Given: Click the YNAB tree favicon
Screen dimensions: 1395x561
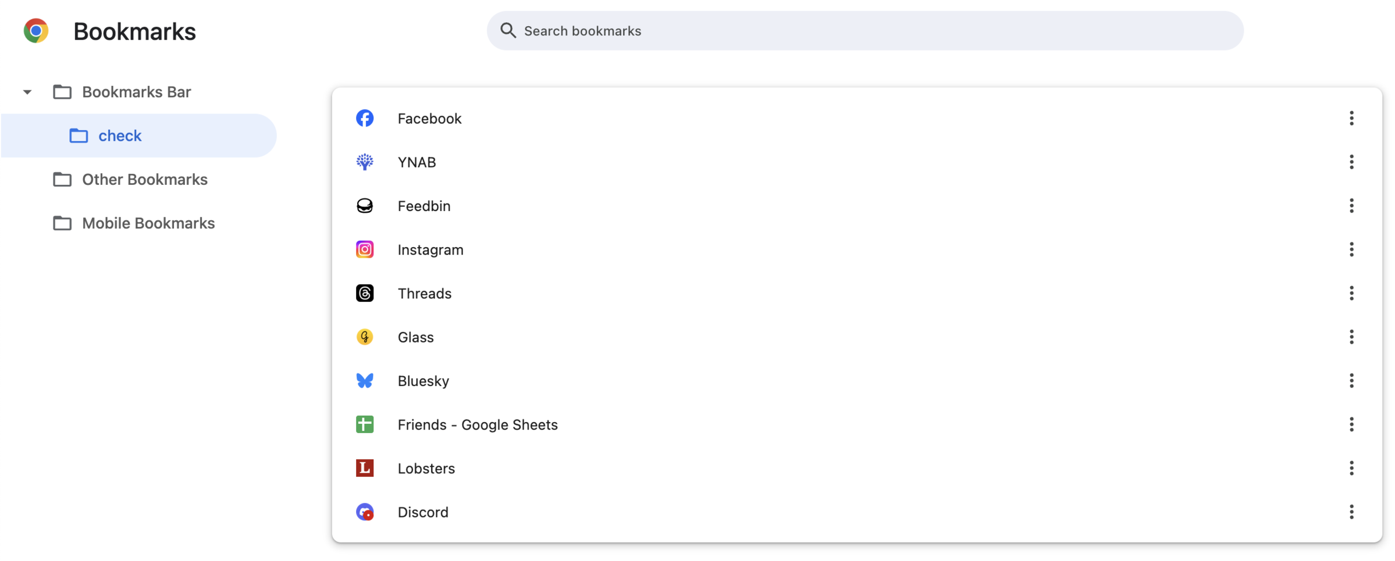Looking at the screenshot, I should (365, 162).
